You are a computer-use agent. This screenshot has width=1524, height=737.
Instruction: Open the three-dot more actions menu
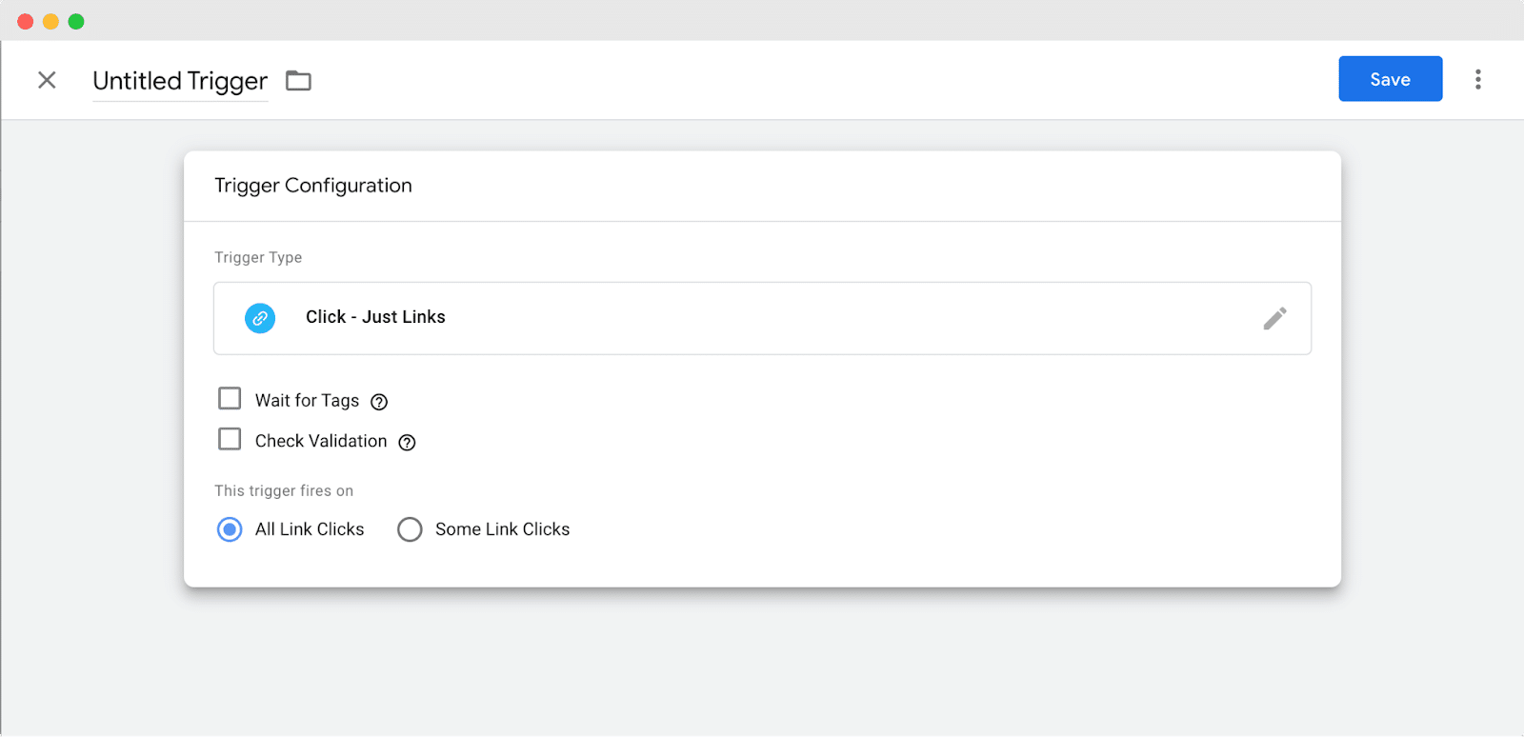(1477, 80)
